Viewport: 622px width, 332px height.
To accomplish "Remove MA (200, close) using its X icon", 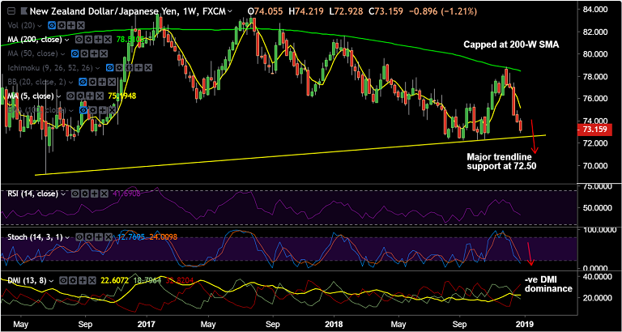I will point(108,40).
